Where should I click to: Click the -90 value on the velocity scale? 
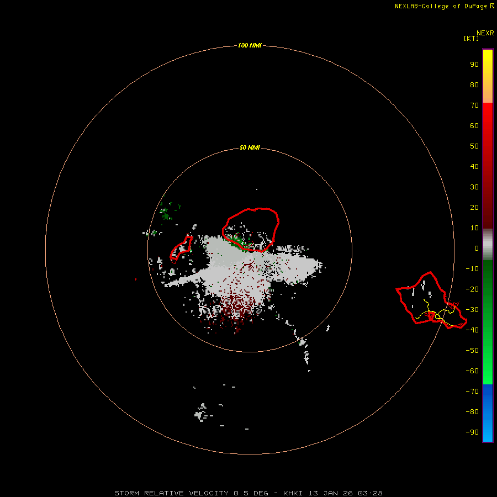(x=472, y=432)
